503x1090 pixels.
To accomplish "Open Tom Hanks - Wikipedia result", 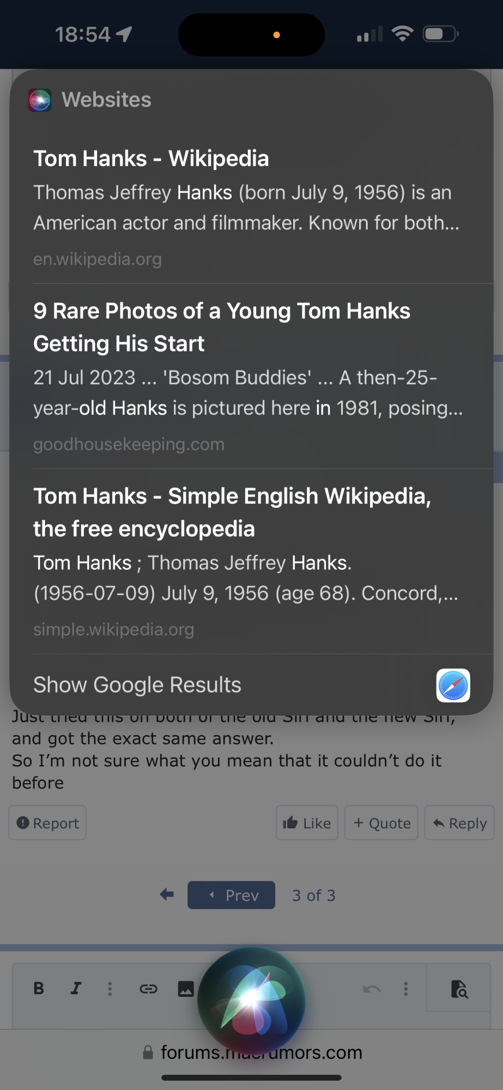I will point(151,159).
